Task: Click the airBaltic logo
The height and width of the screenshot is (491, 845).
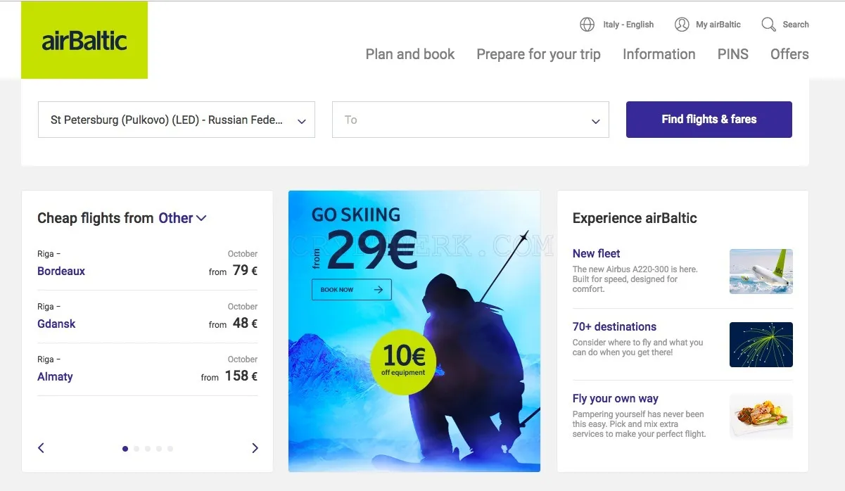Action: [x=84, y=40]
